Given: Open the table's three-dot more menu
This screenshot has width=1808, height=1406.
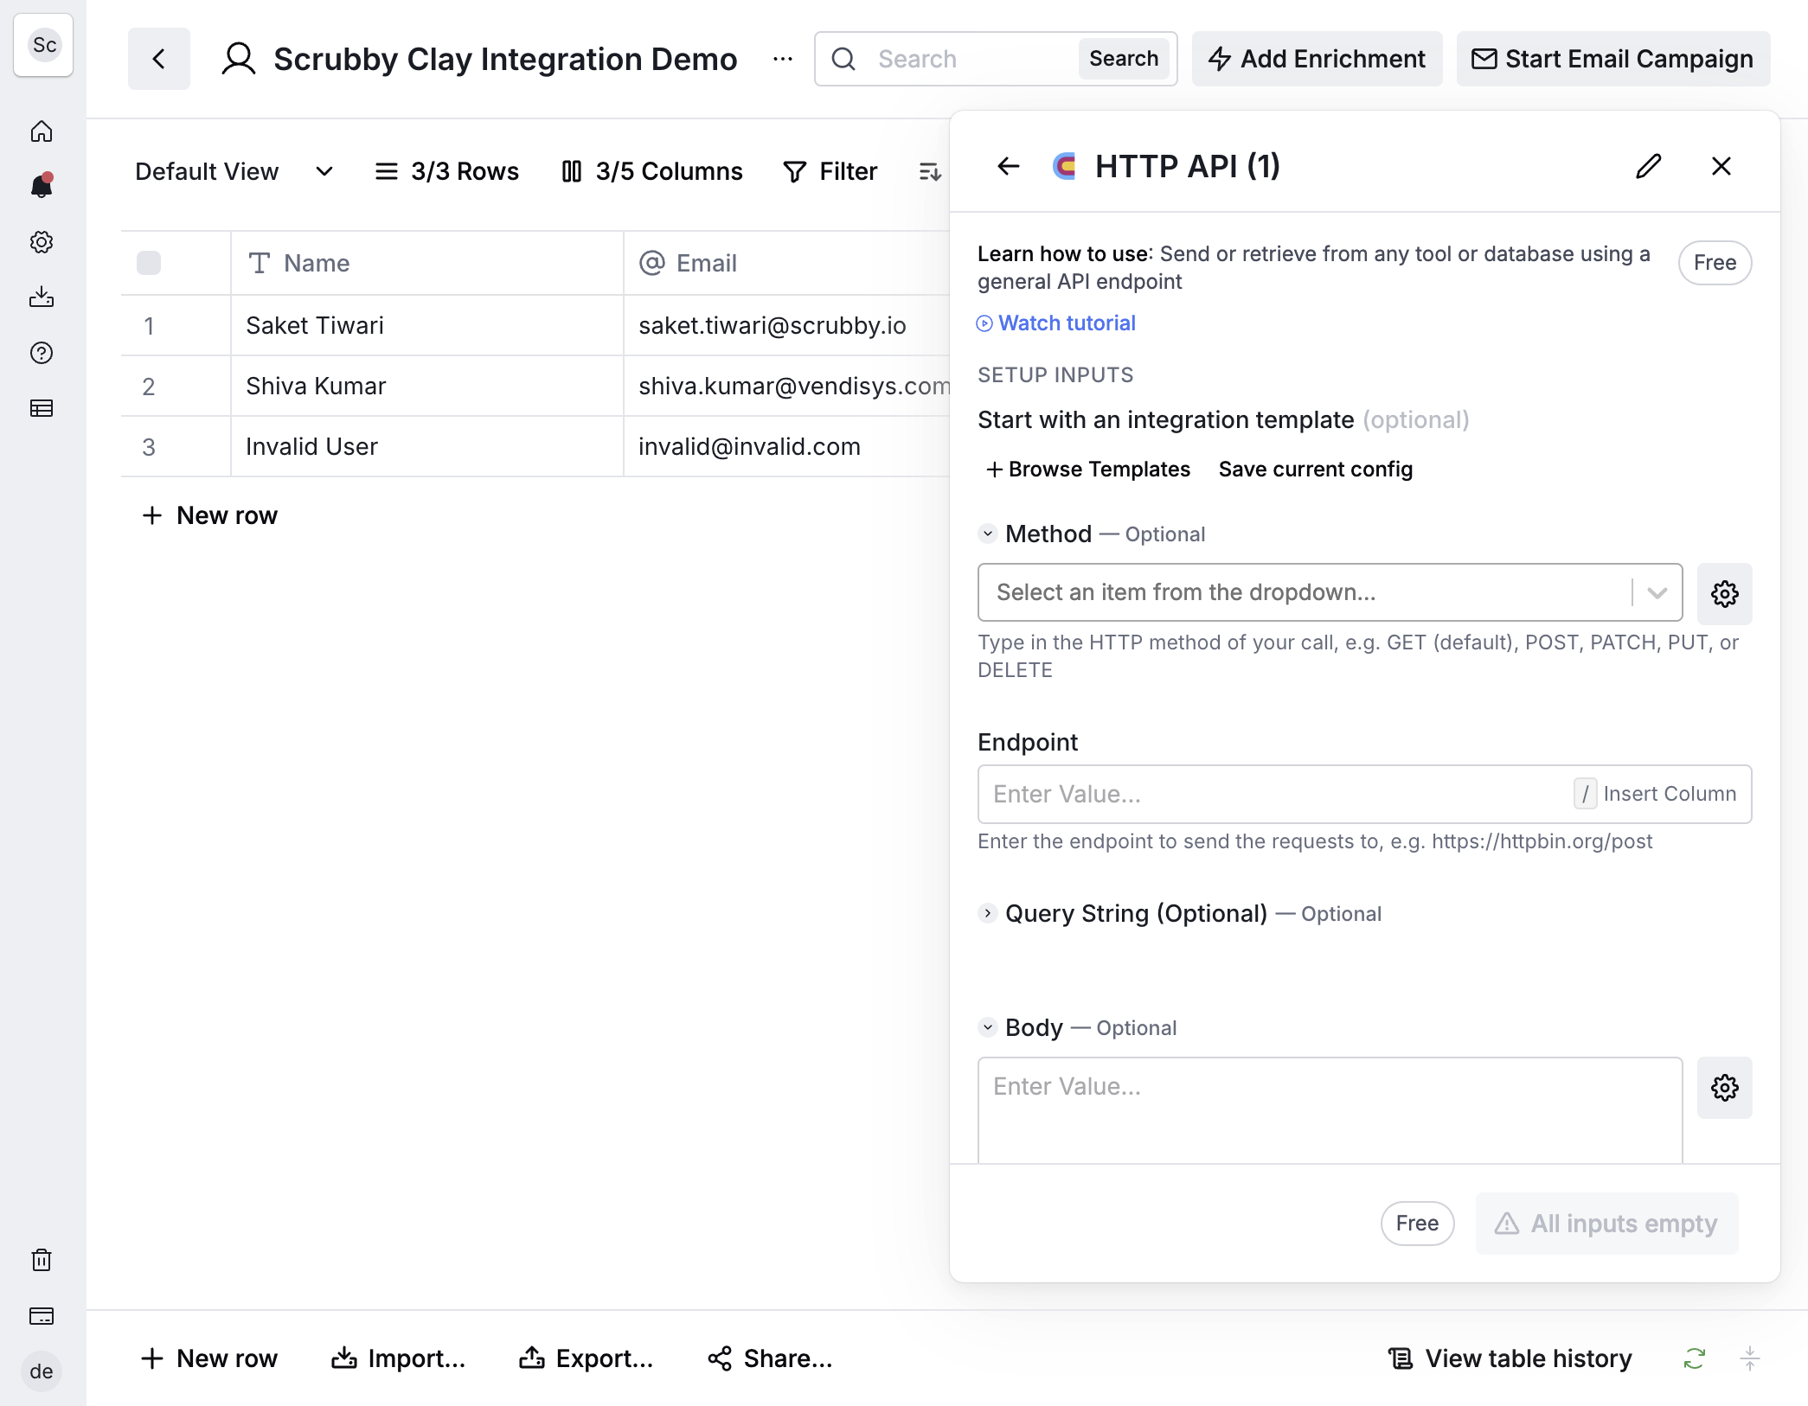Looking at the screenshot, I should coord(783,59).
